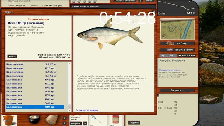Click the fish list scrollbar thumb
This screenshot has width=224, height=126.
click(x=69, y=106)
